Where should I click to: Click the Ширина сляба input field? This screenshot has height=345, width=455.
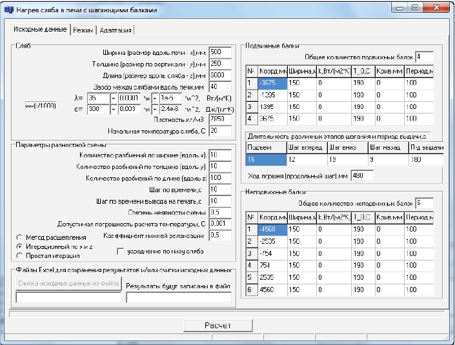219,52
